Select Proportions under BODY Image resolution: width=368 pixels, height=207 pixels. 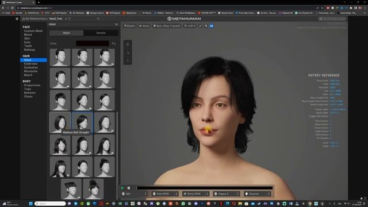(32, 86)
